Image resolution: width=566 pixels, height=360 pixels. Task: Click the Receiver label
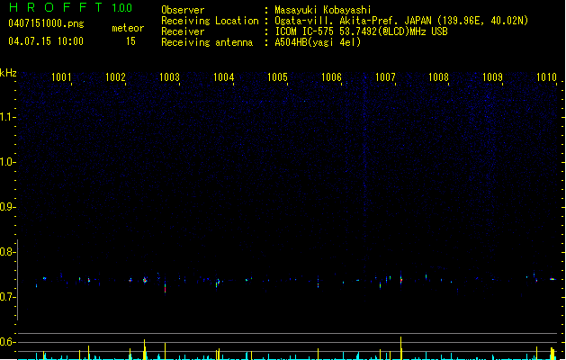point(183,31)
